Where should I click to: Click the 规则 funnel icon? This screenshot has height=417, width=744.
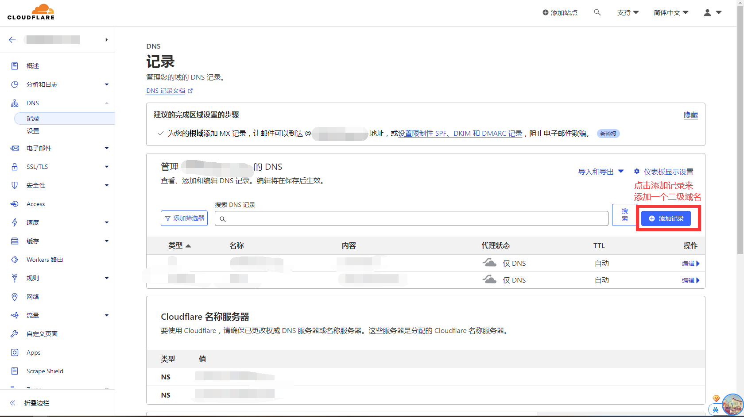click(x=15, y=278)
